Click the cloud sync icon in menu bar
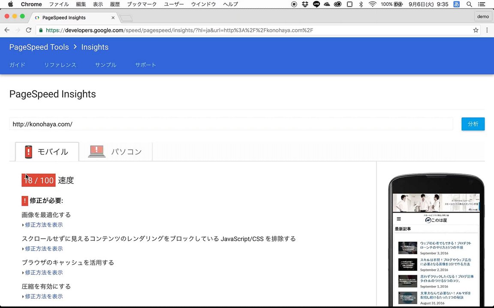Screen dimensions: 494x308 tap(327, 4)
